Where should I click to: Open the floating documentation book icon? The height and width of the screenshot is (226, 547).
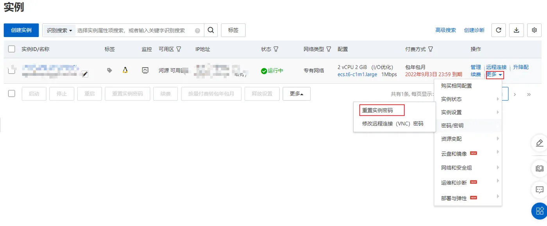(x=540, y=168)
